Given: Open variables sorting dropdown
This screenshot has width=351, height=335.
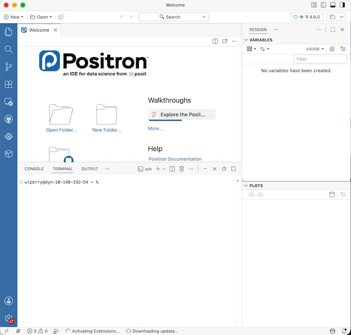Looking at the screenshot, I should [x=265, y=49].
